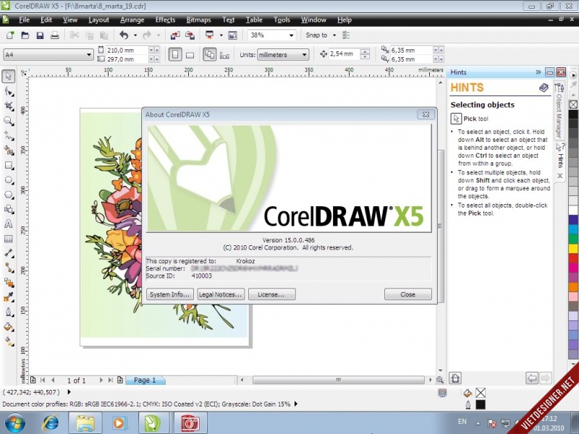Select the Freehand tool
The width and height of the screenshot is (579, 434).
click(x=8, y=136)
